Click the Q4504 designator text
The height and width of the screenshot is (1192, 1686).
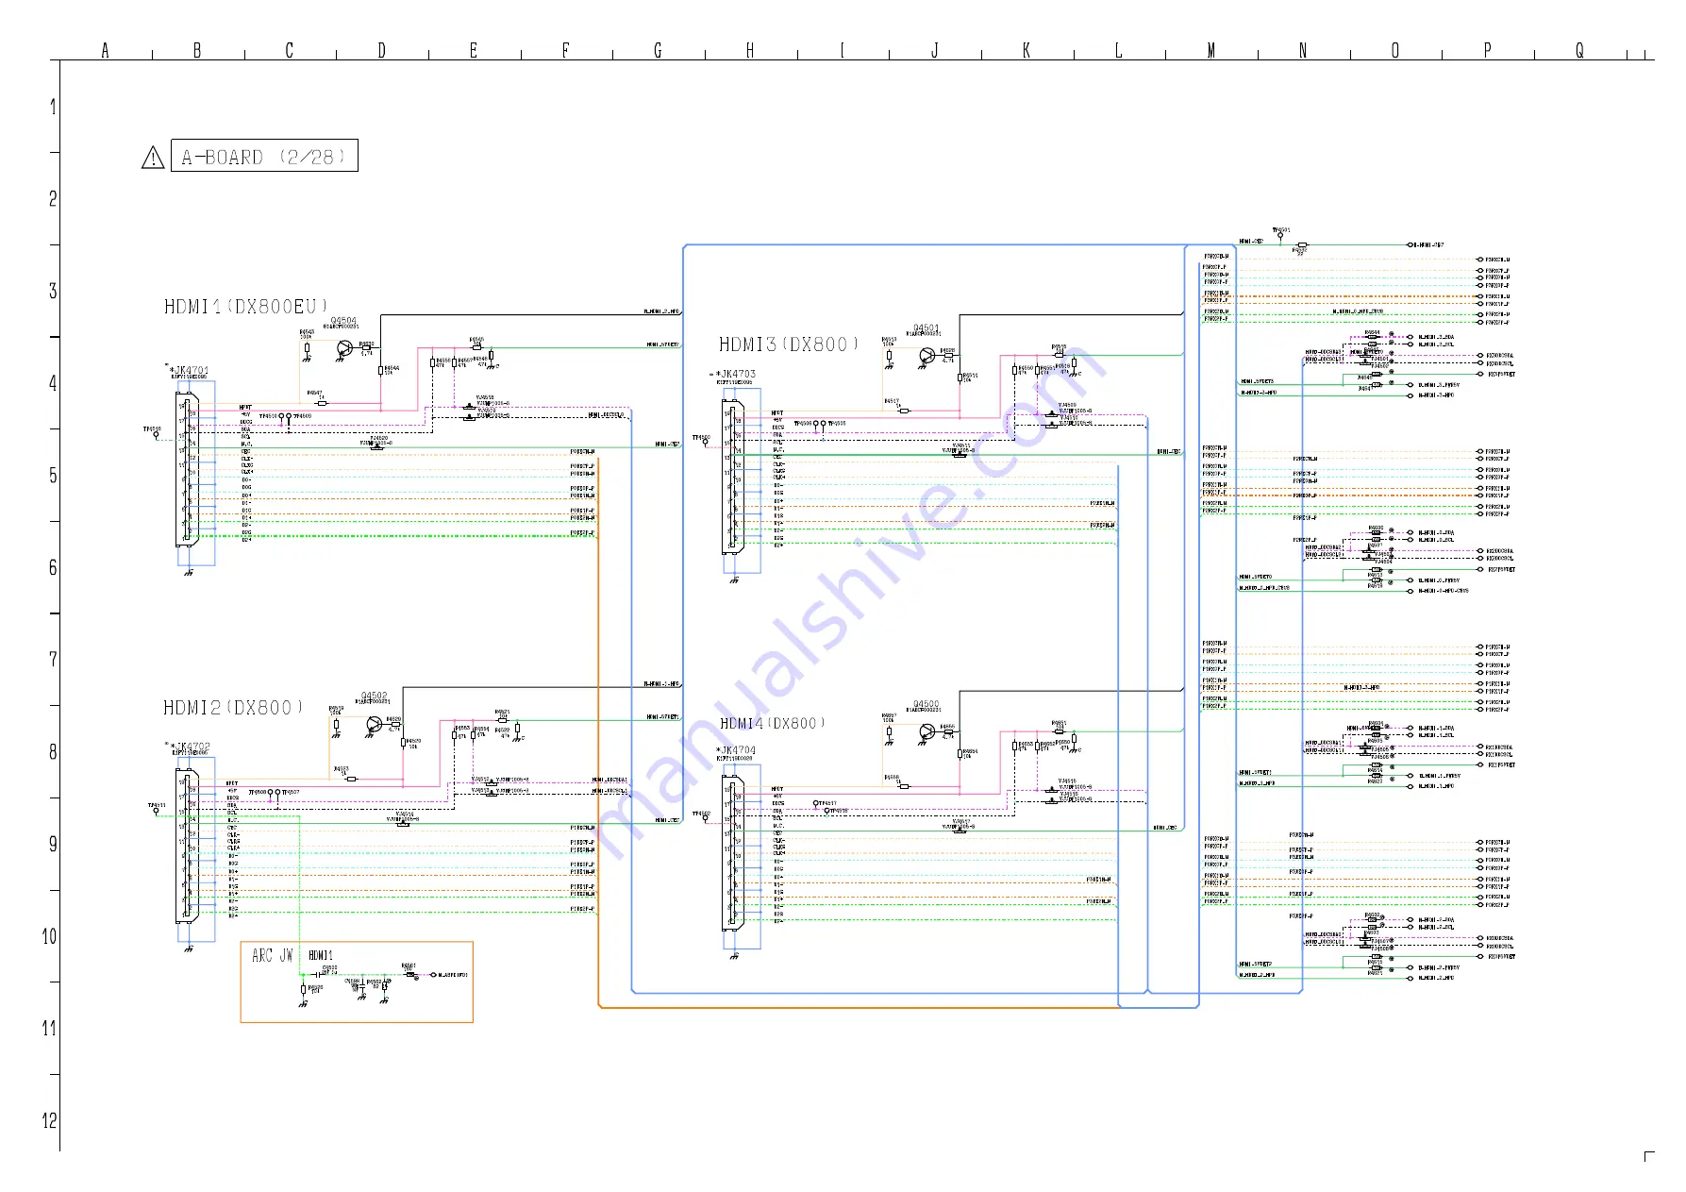pyautogui.click(x=344, y=321)
